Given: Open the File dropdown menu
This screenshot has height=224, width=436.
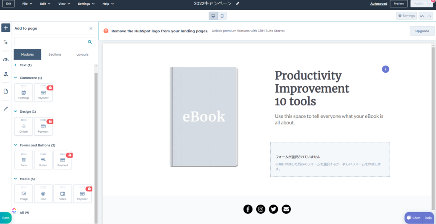Looking at the screenshot, I should (x=27, y=4).
